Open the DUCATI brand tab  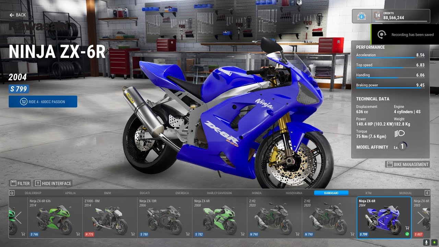pos(145,193)
